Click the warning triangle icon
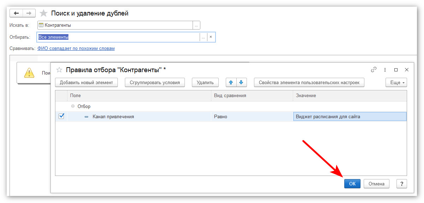This screenshot has height=203, width=424. [x=29, y=72]
